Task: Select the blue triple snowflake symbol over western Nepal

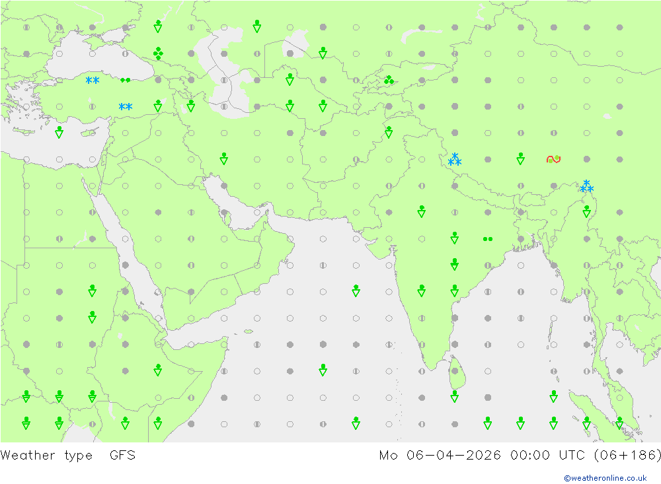Action: click(x=455, y=159)
